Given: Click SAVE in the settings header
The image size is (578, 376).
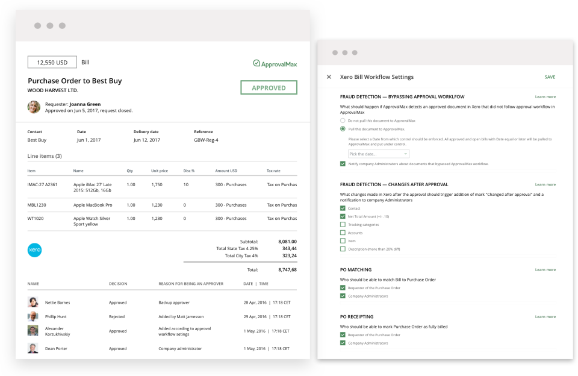Looking at the screenshot, I should pyautogui.click(x=549, y=77).
